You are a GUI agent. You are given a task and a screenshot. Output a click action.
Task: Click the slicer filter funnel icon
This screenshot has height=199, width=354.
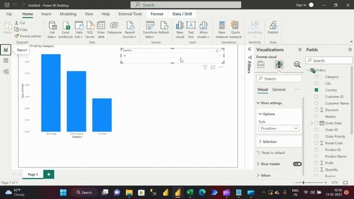click(x=205, y=67)
